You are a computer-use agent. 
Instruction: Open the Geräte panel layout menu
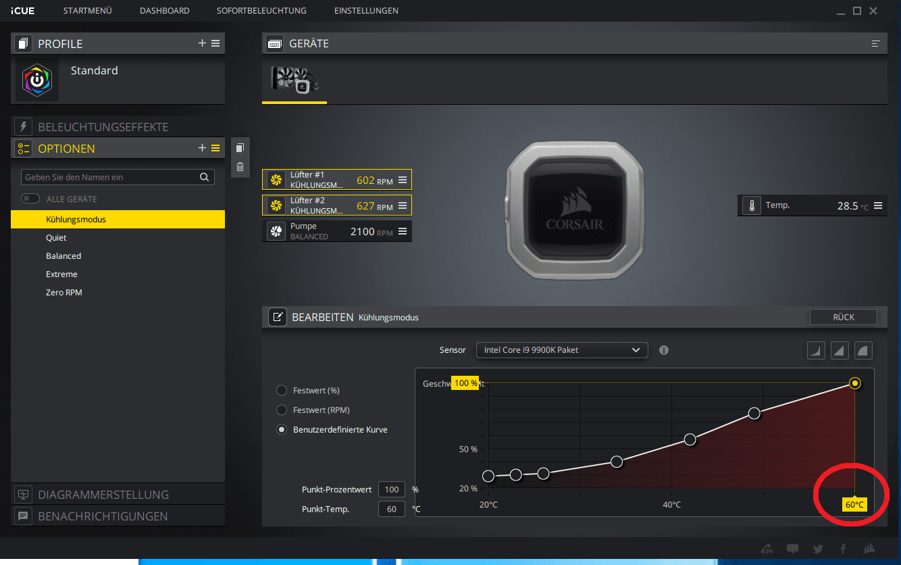pos(876,43)
